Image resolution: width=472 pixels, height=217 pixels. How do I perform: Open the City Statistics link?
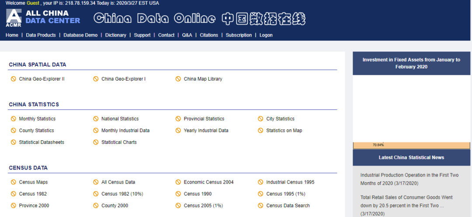280,119
